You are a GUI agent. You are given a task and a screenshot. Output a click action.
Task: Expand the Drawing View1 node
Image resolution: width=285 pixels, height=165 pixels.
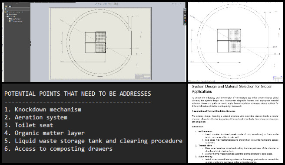[x=7, y=21]
